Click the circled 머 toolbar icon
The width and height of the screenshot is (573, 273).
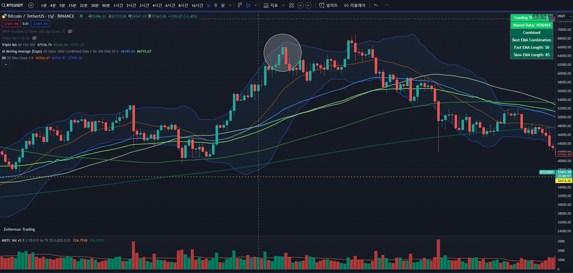tap(301, 5)
